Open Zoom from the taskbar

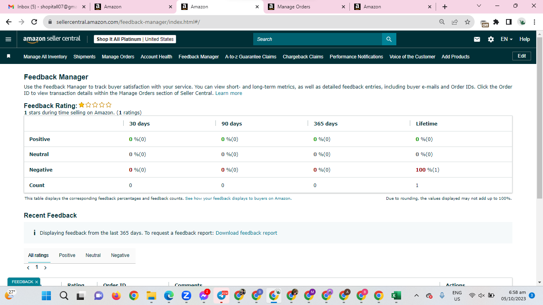pyautogui.click(x=186, y=295)
